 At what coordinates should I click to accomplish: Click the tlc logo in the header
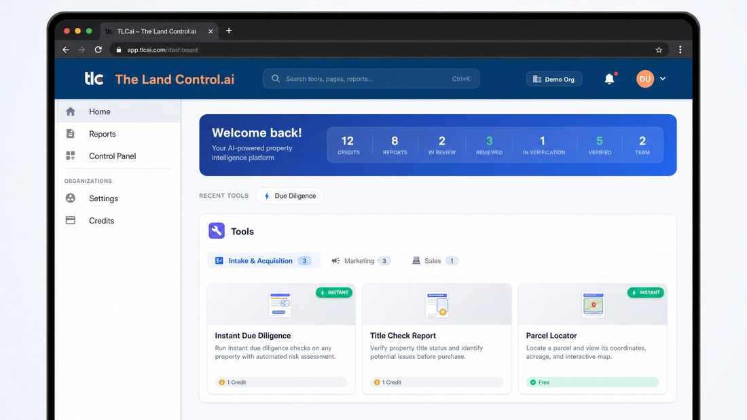[94, 78]
